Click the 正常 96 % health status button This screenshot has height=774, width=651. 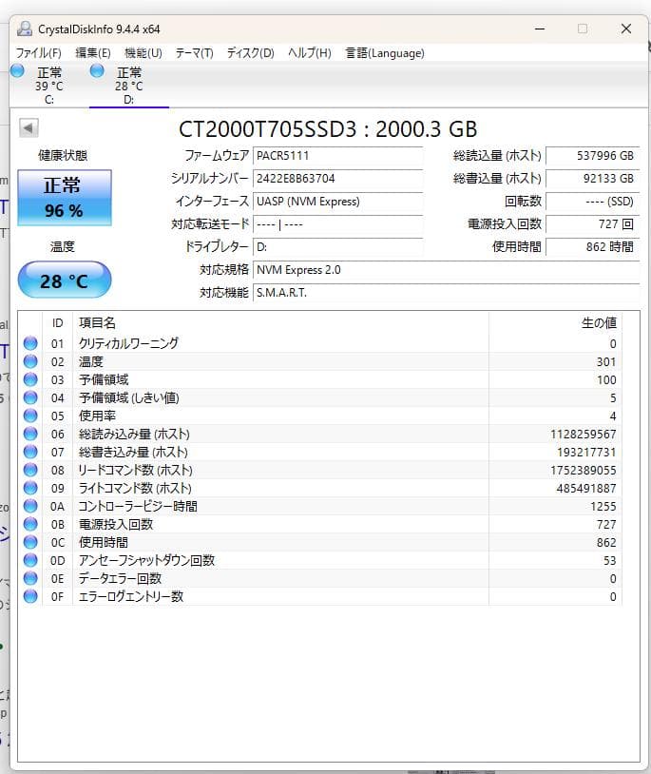click(65, 198)
